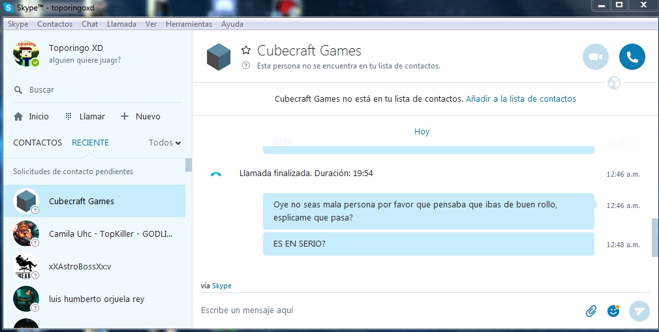Click the Inicio button label

[x=38, y=116]
